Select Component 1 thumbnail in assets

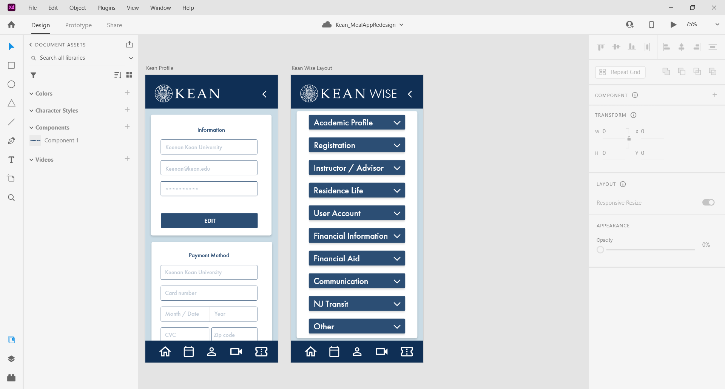point(35,140)
